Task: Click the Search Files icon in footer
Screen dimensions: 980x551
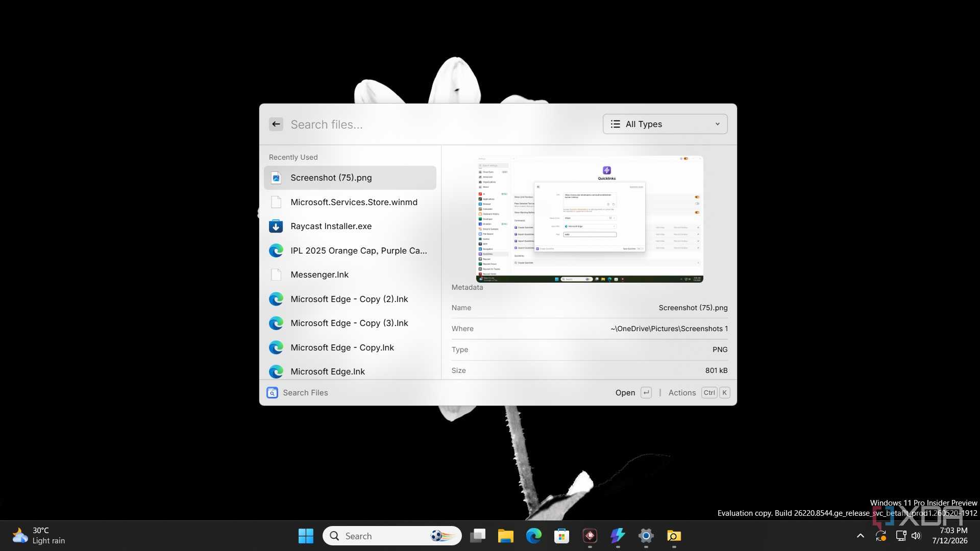Action: (273, 393)
